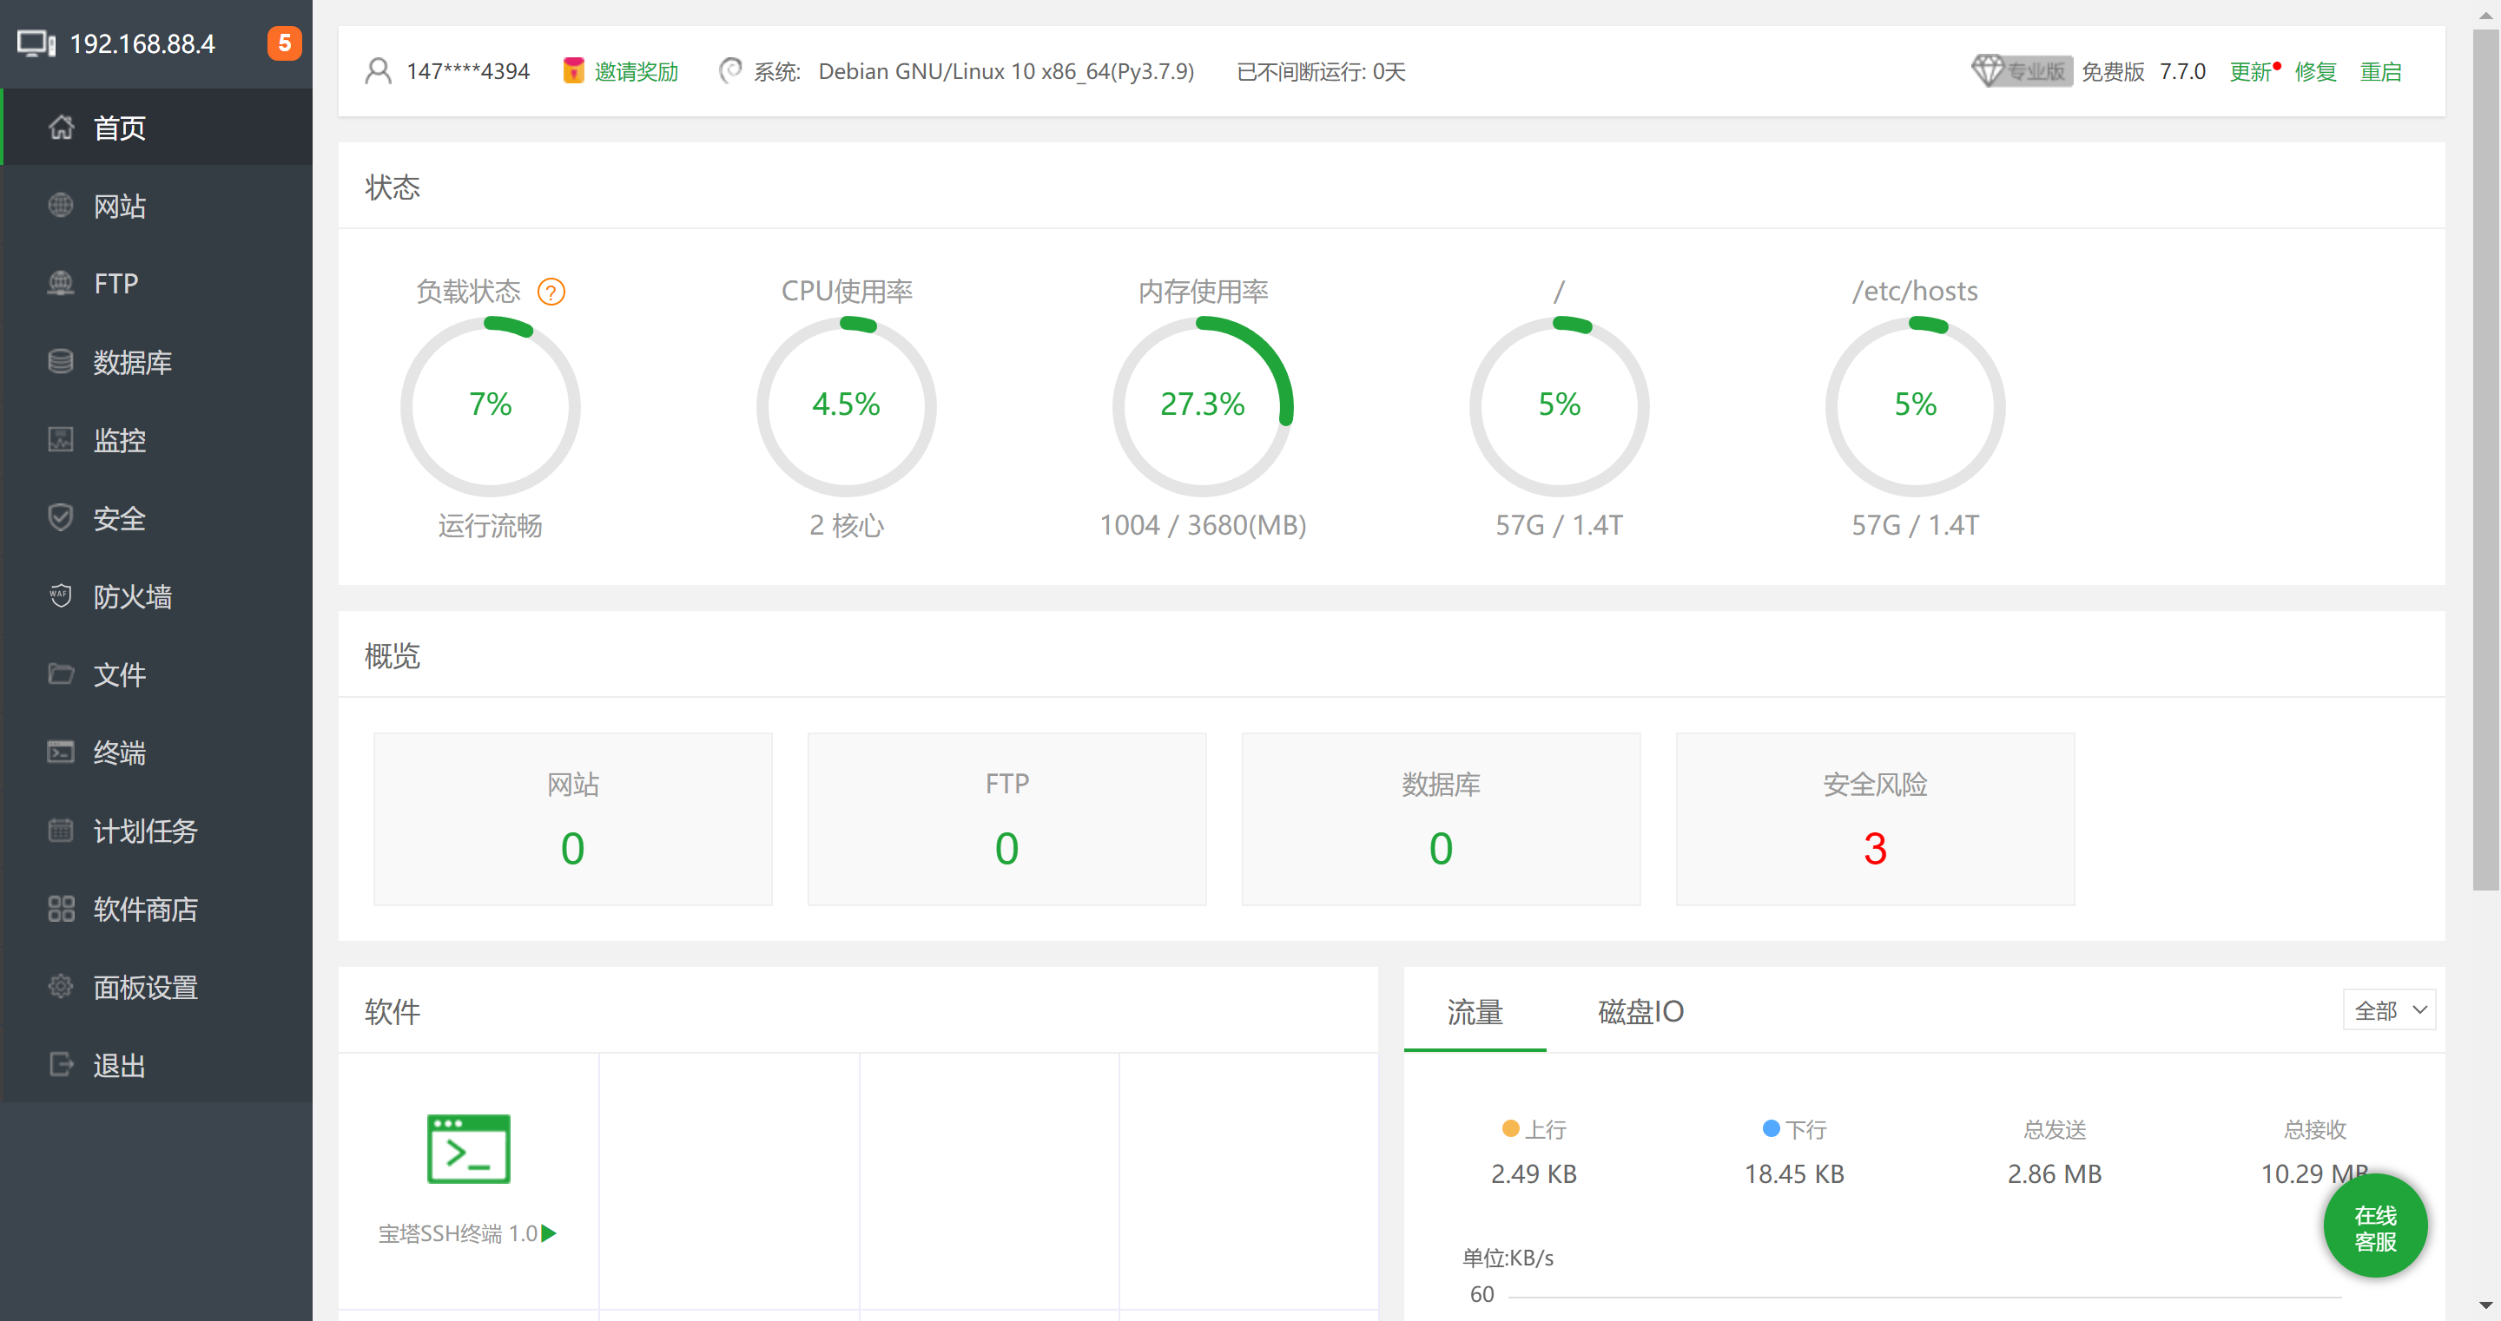
Task: Click the 网站 overview card showing 0
Action: point(573,818)
